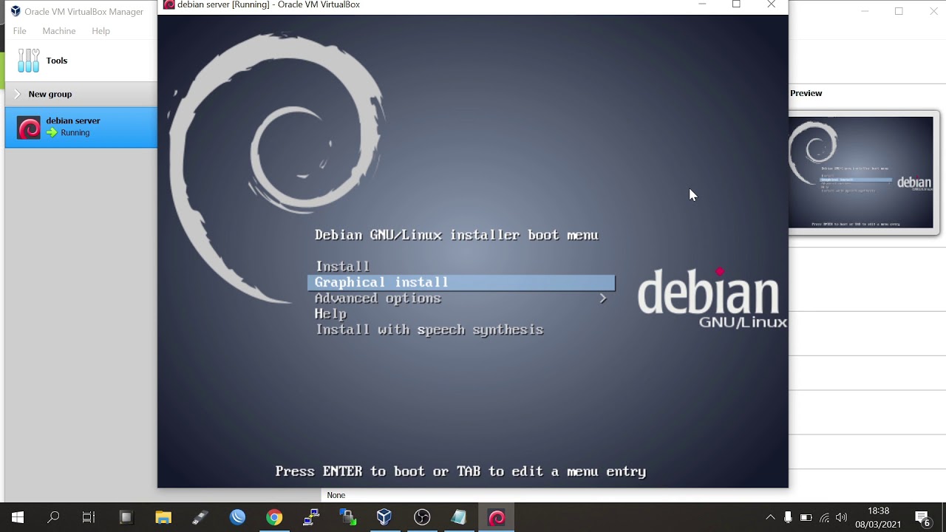Click the Preview panel heading

point(806,93)
